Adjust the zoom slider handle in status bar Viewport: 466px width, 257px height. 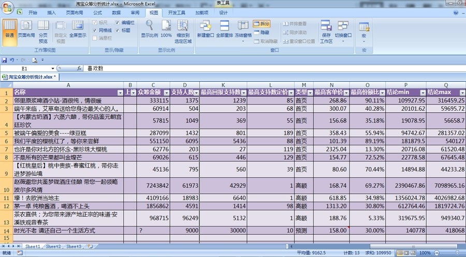(457, 253)
